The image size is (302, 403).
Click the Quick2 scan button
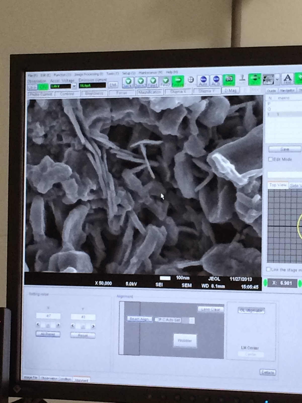[x=140, y=82]
